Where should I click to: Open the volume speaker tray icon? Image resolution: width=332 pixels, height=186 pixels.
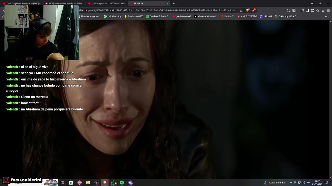pos(303,183)
